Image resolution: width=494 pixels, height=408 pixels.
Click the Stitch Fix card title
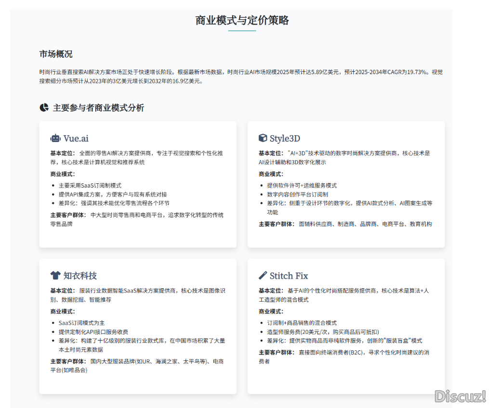click(x=289, y=276)
